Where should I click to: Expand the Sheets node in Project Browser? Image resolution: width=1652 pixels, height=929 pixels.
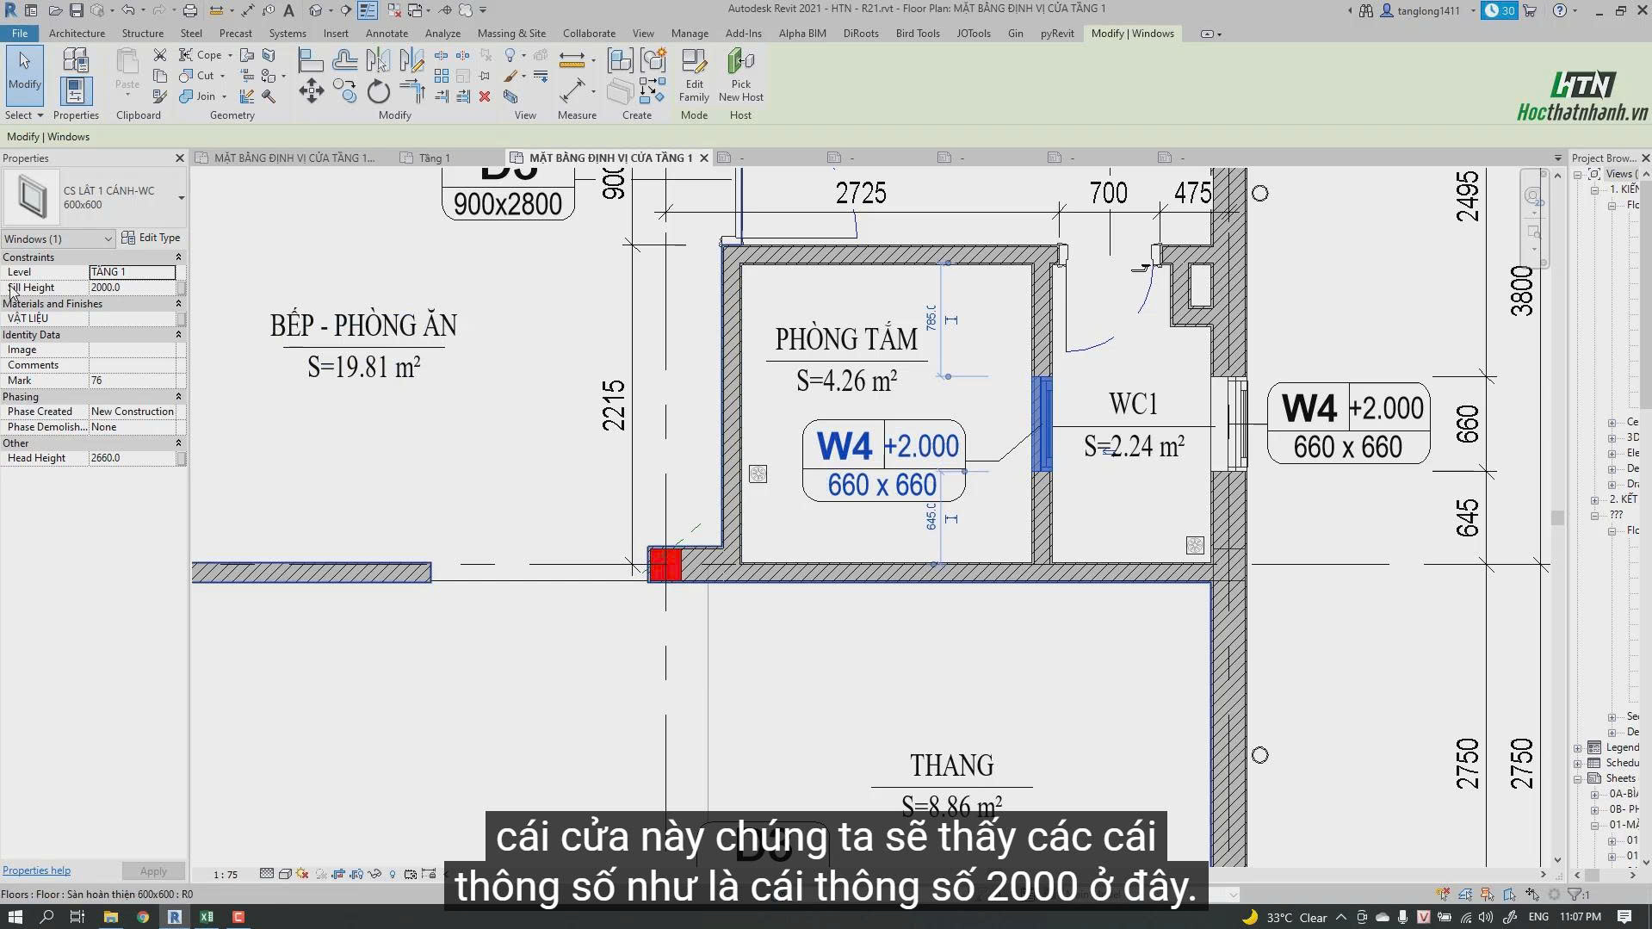[1578, 778]
